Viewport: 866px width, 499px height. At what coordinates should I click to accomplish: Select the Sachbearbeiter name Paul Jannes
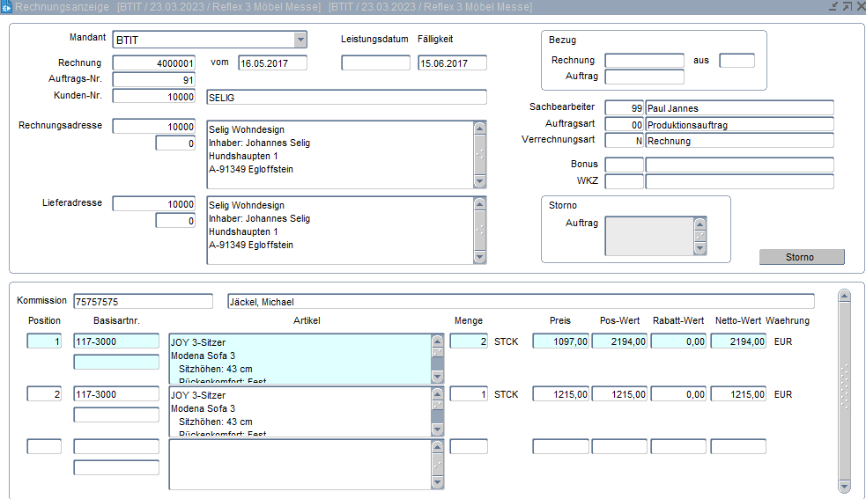(x=738, y=108)
